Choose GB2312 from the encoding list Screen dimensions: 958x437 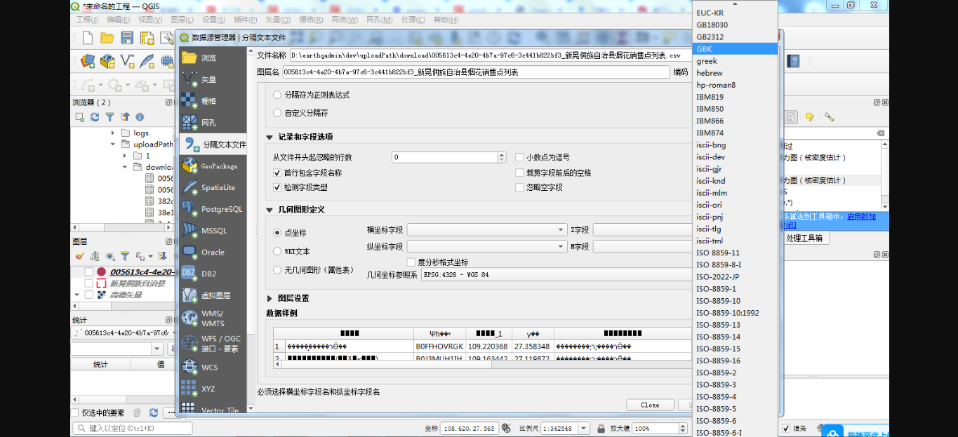coord(735,36)
